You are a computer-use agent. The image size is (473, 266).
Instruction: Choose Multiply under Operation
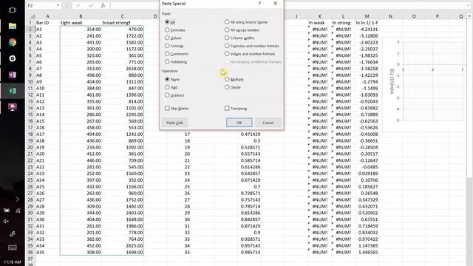(234, 79)
